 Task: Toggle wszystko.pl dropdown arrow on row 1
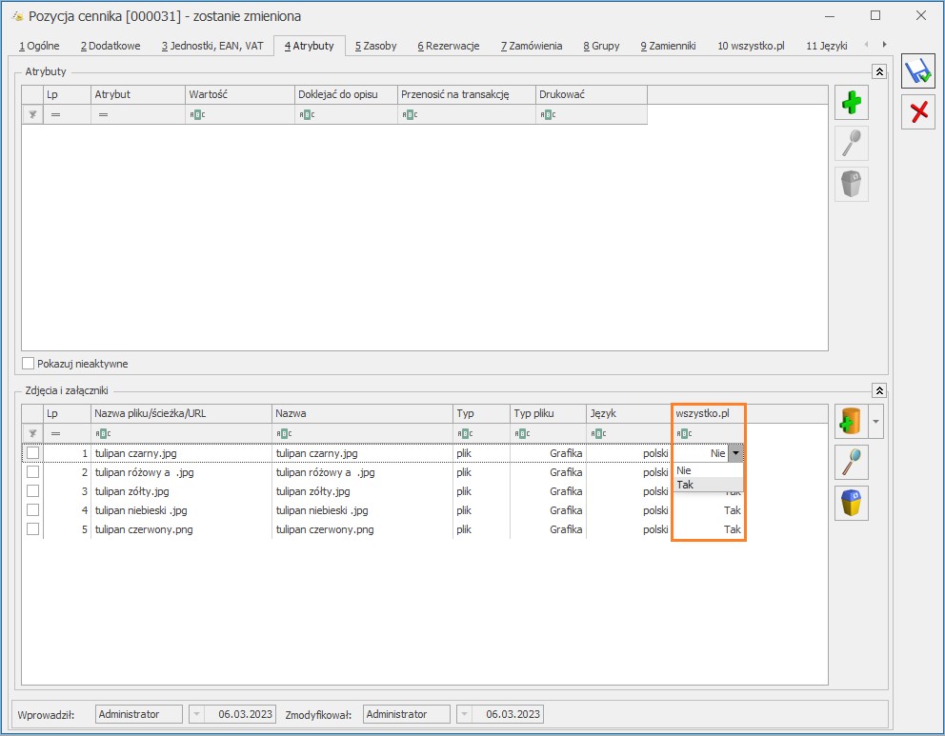point(735,453)
